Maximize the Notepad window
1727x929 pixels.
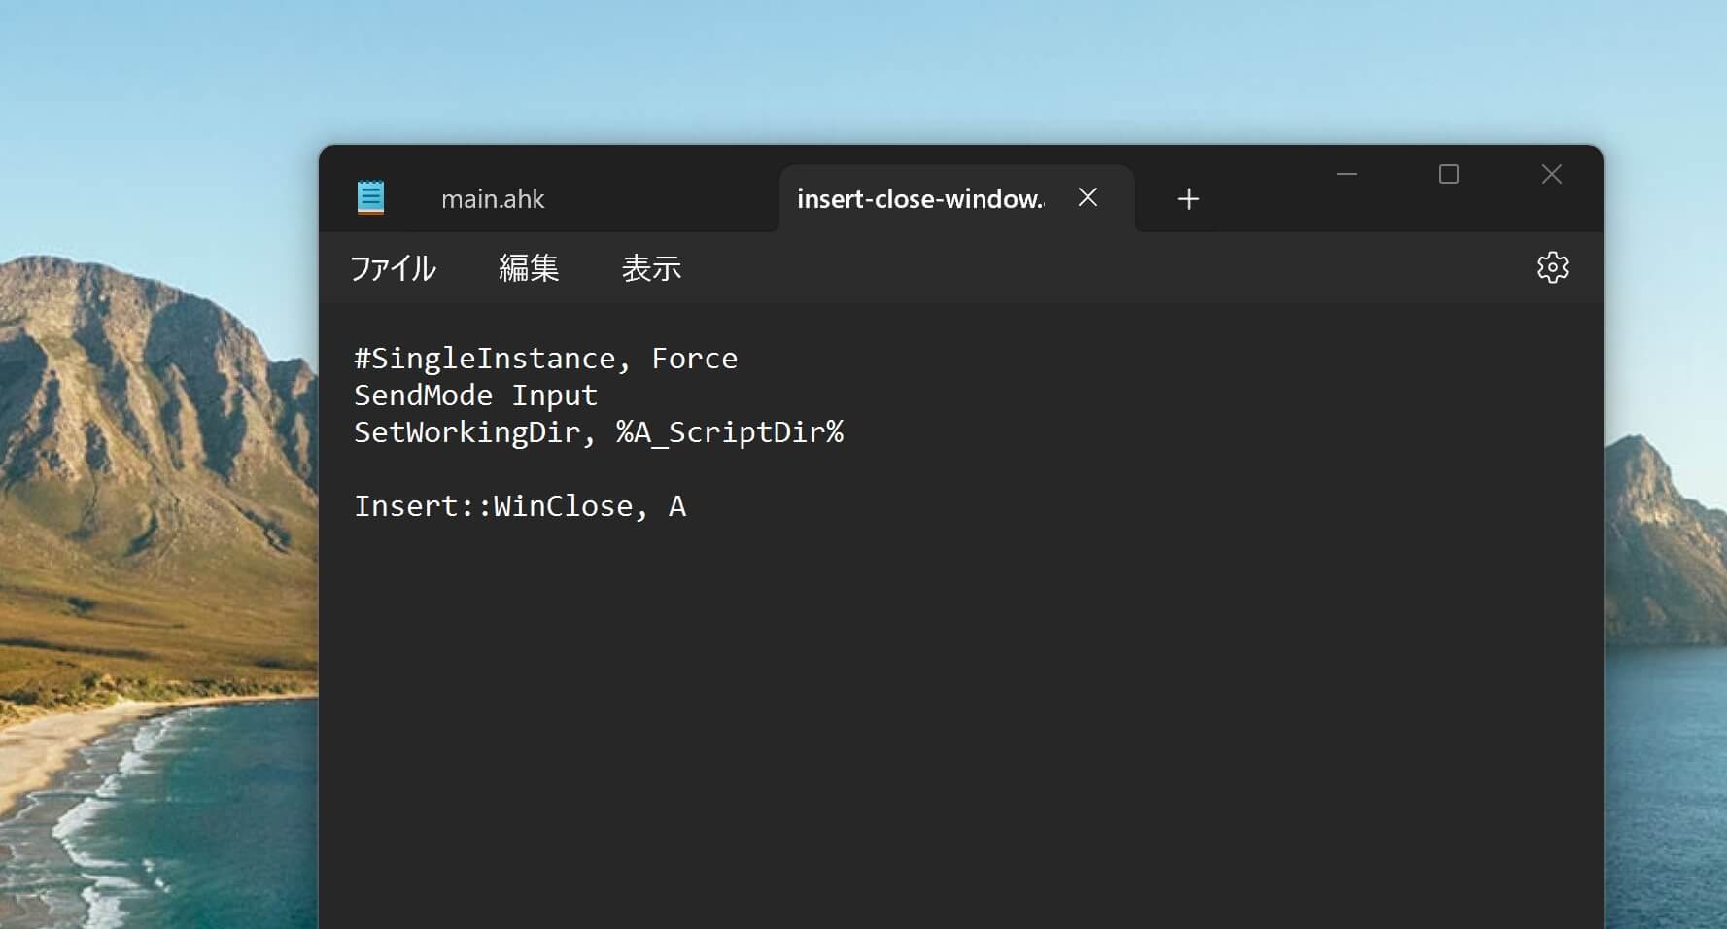point(1448,174)
